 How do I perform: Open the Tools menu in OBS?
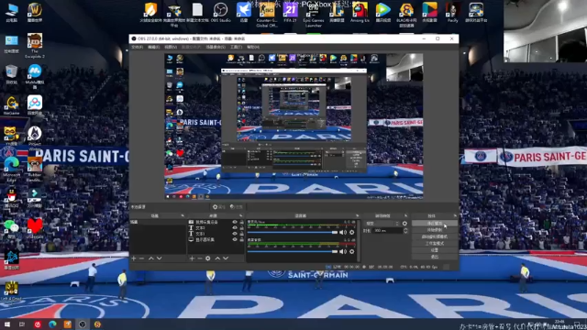click(237, 47)
